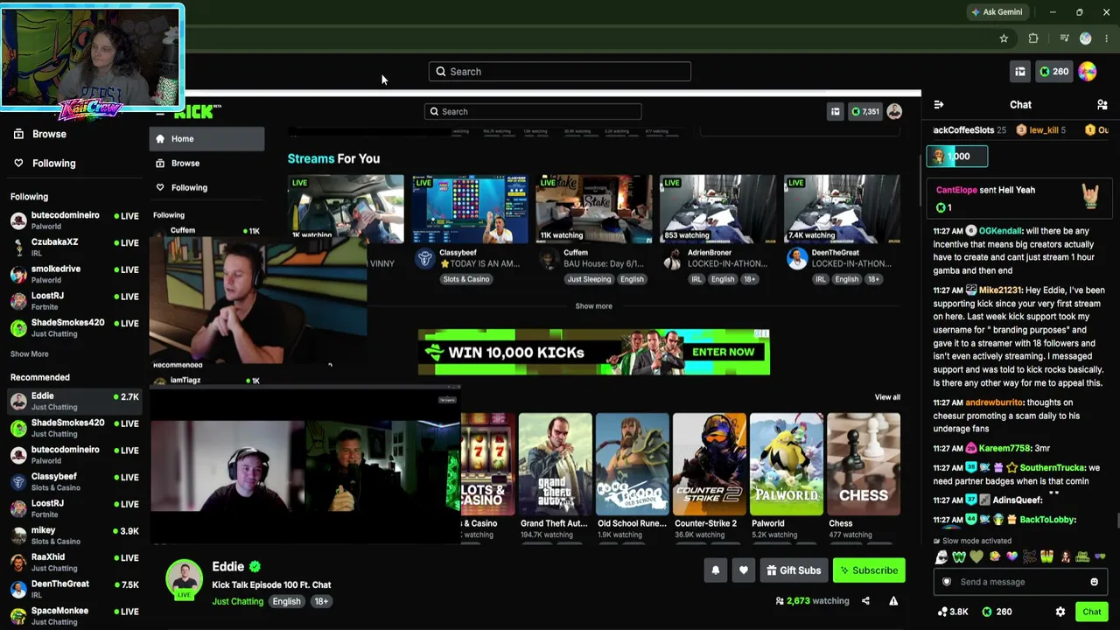Open the Chrome three-dot menu
This screenshot has width=1120, height=630.
click(x=1107, y=38)
